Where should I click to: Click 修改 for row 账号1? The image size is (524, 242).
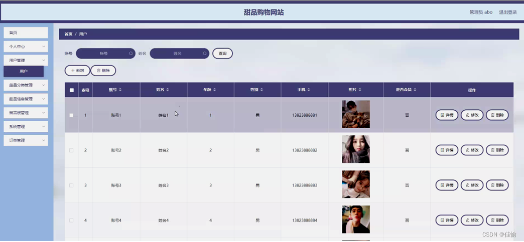472,115
